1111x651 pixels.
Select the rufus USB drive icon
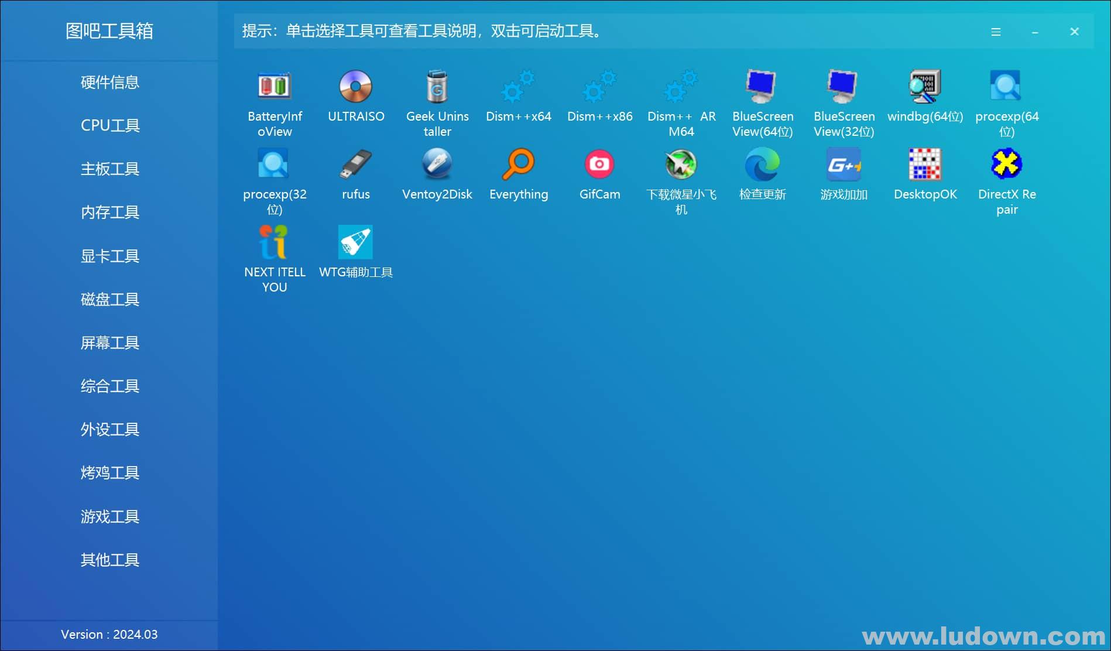[356, 164]
